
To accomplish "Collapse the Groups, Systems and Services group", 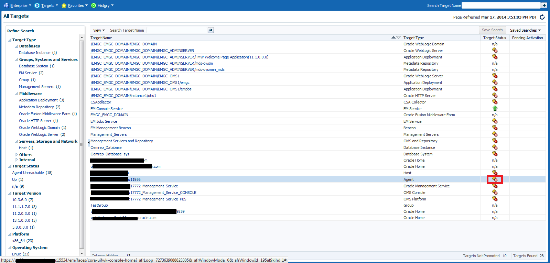I will (x=17, y=59).
